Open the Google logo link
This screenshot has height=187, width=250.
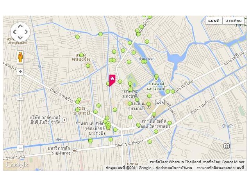pyautogui.click(x=17, y=164)
